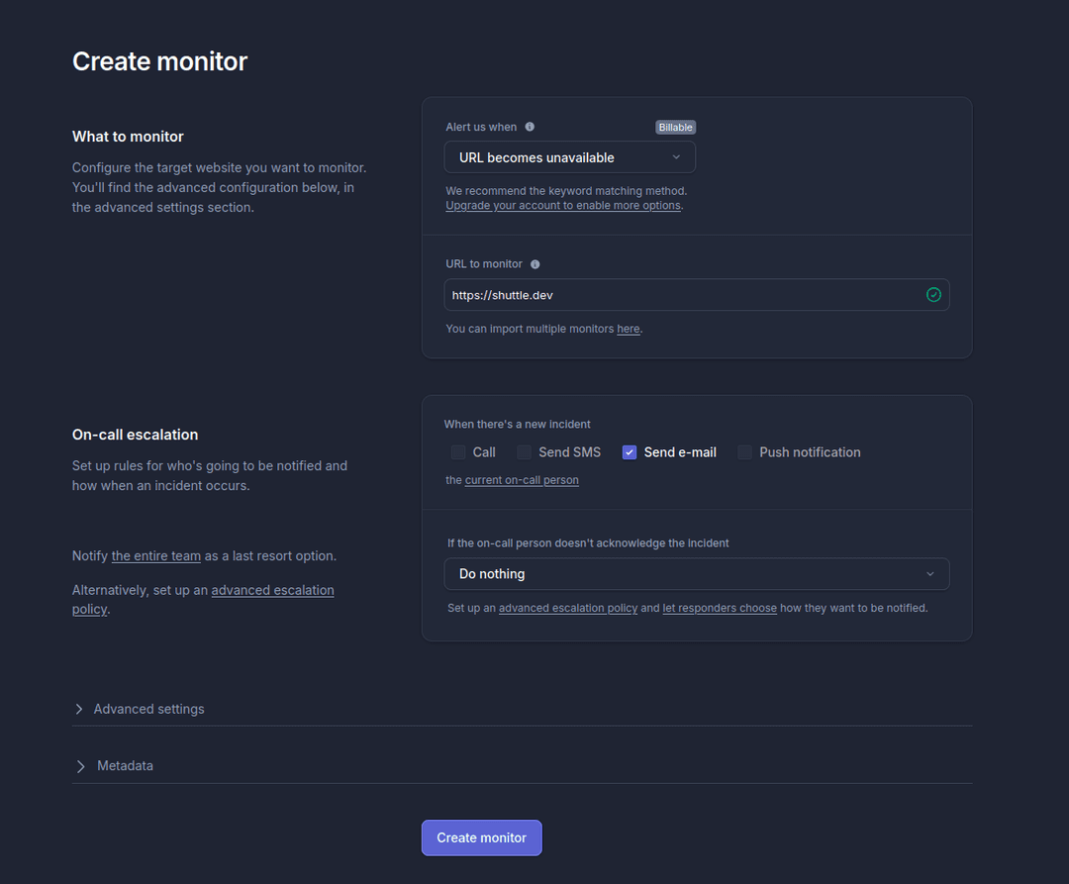Disable the Send e-mail checkbox
Screen dimensions: 1069x884
tap(630, 451)
